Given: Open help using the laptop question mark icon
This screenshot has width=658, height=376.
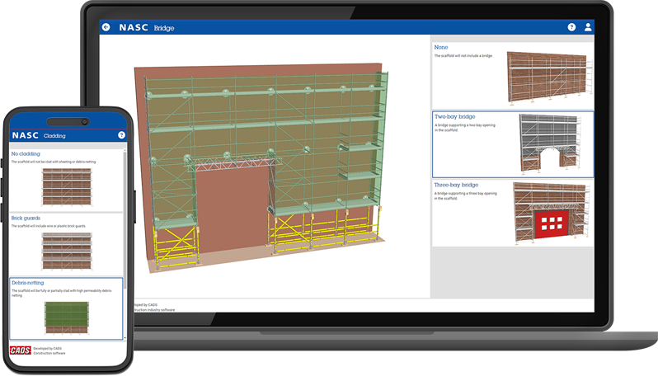Looking at the screenshot, I should tap(571, 27).
